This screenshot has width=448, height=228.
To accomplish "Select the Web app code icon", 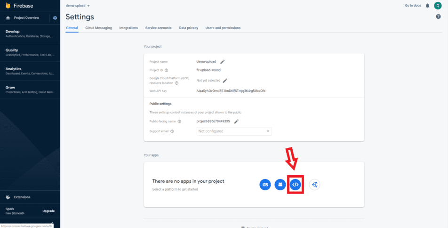I will 295,185.
